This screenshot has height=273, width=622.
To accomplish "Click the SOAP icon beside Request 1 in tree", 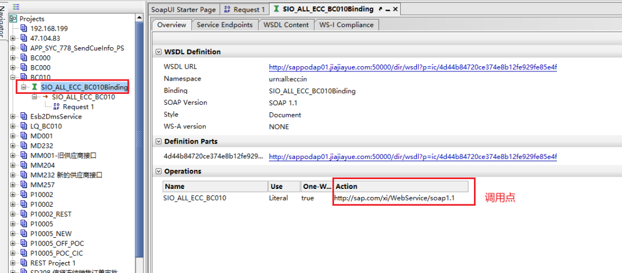I will pyautogui.click(x=56, y=107).
